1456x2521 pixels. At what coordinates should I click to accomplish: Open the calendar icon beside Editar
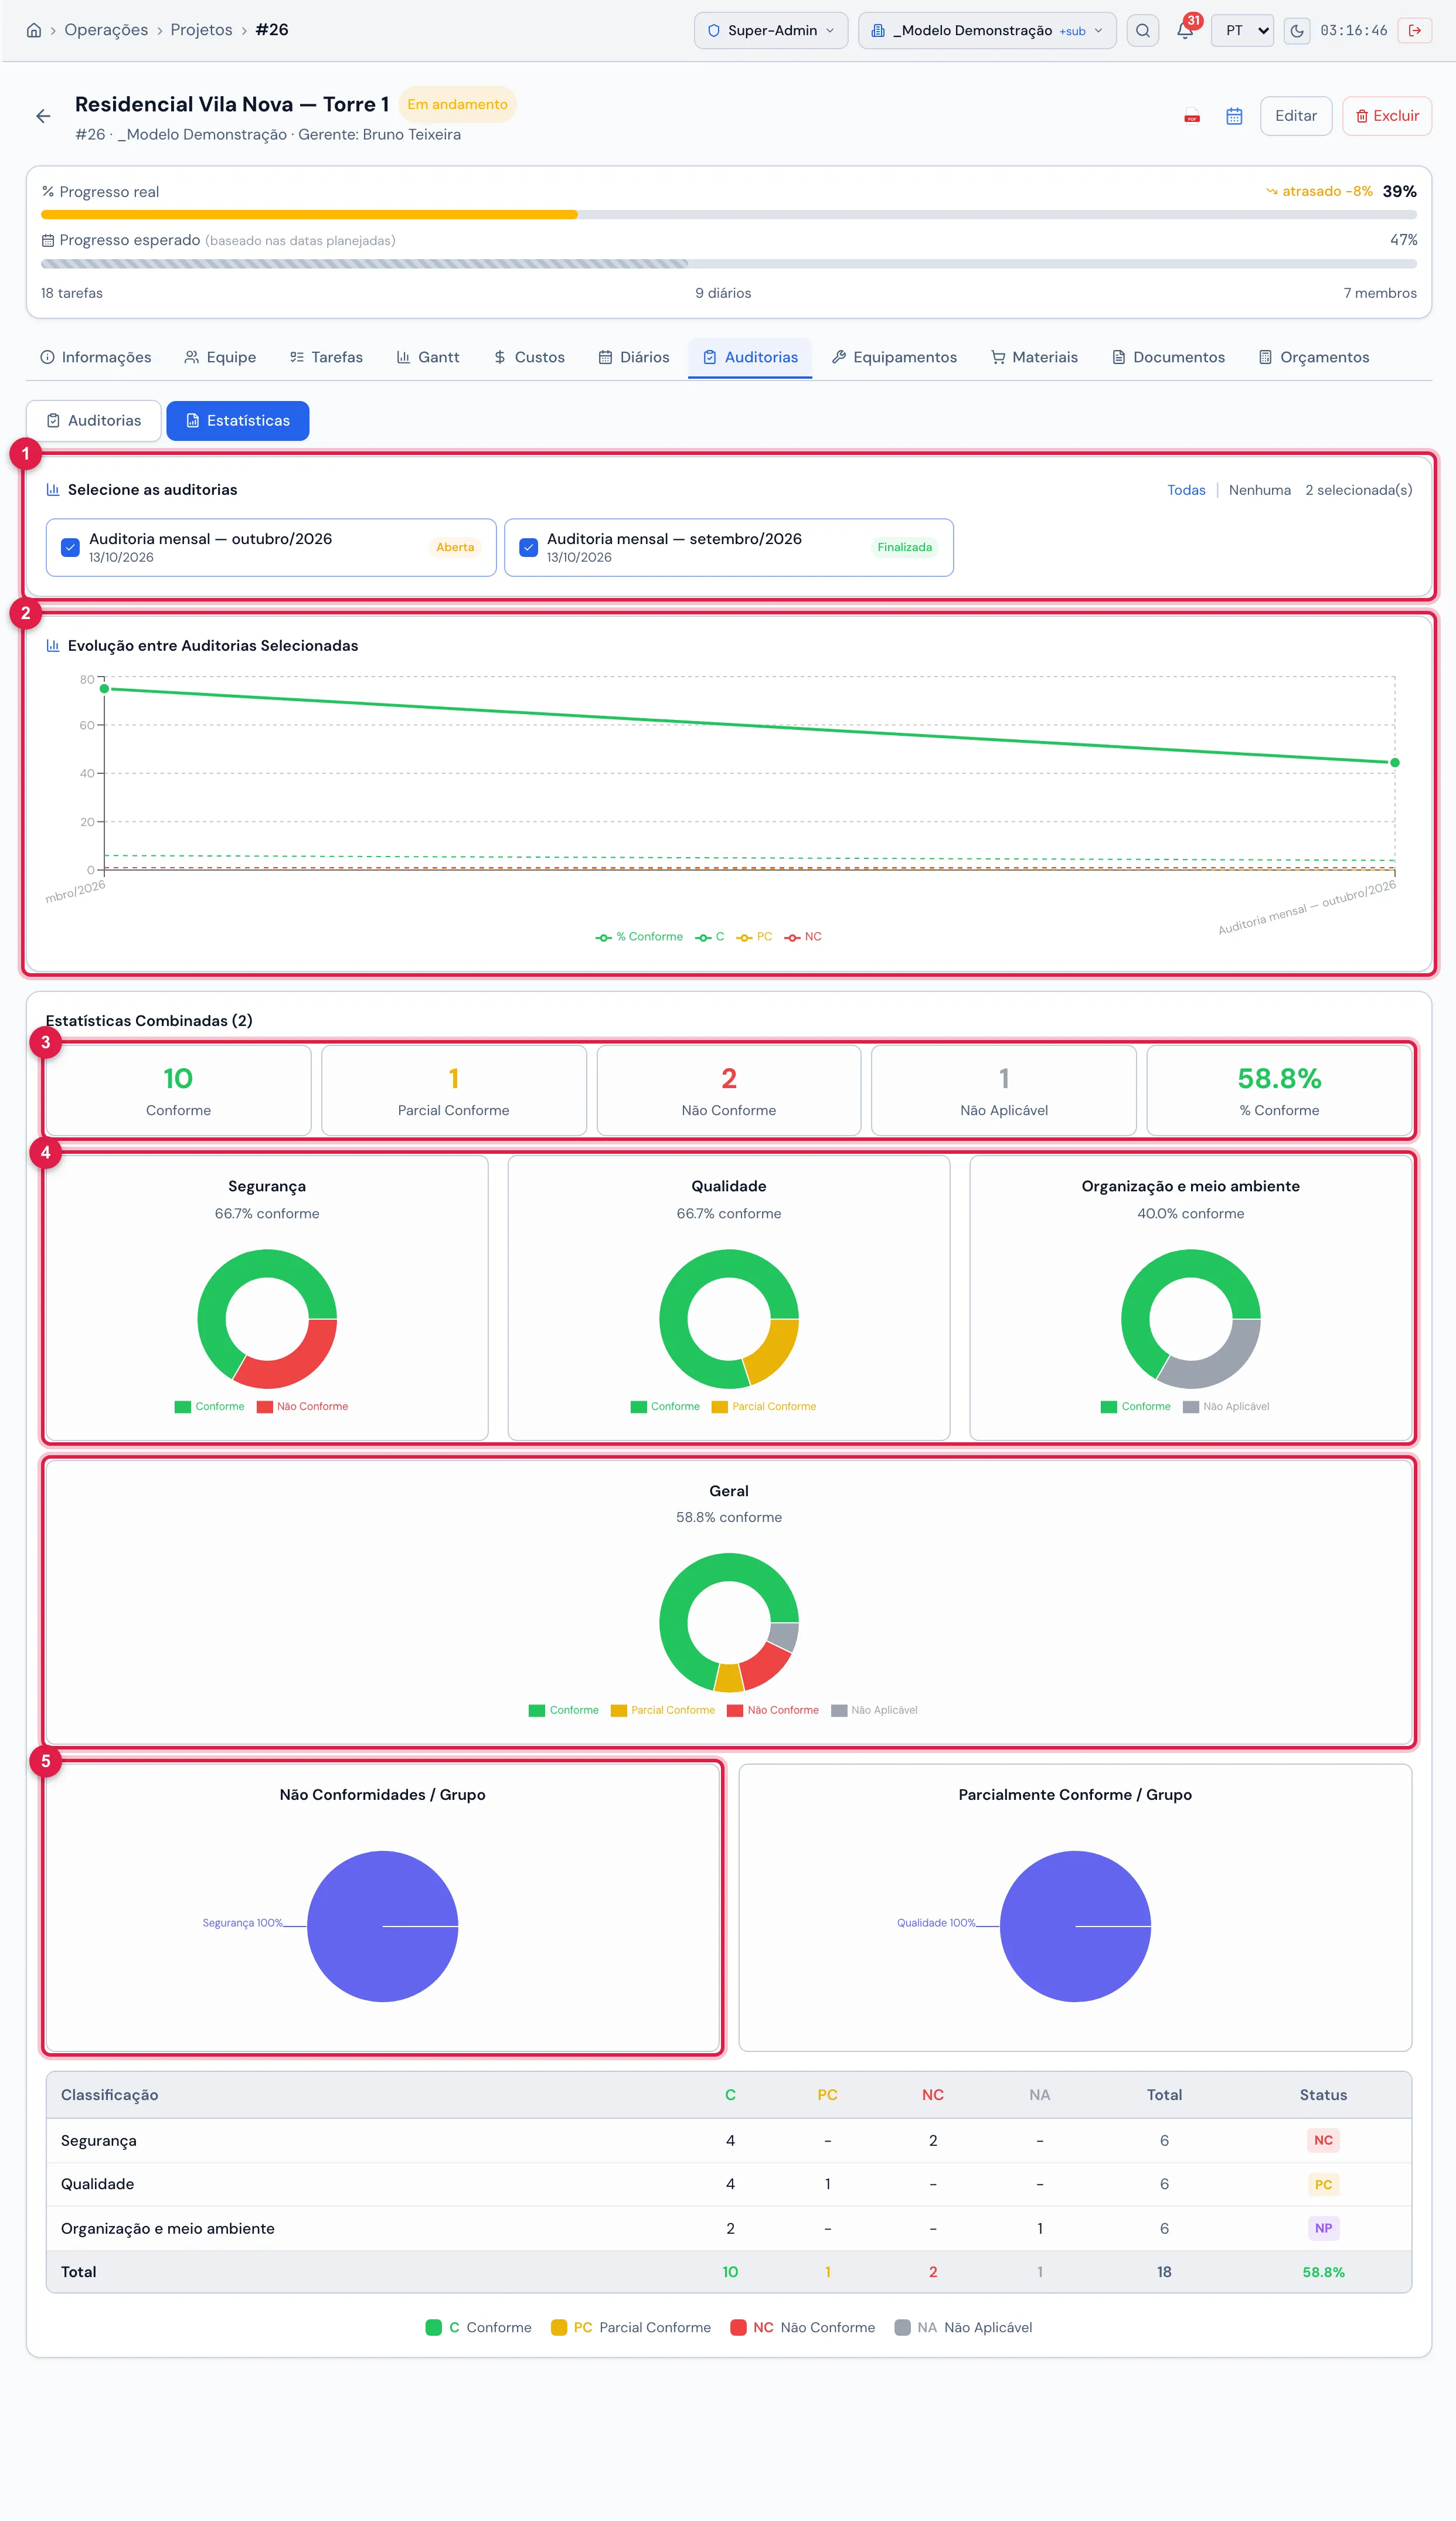click(1234, 116)
